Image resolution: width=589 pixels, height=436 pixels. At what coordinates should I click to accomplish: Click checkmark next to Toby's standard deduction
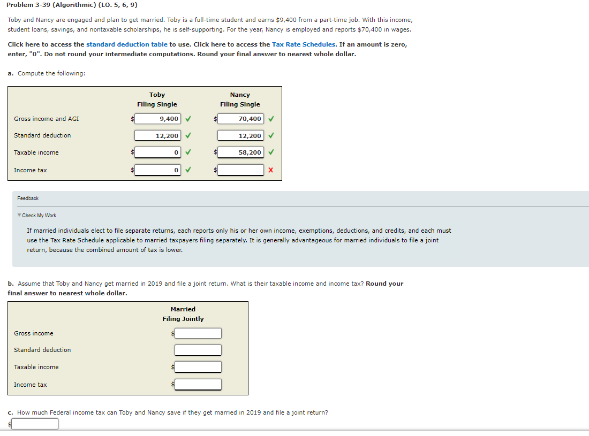pyautogui.click(x=187, y=135)
